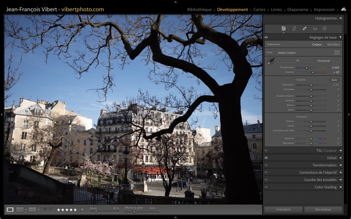Play the slideshow from the toolbar
Viewport: 351px width, 219px height.
point(83,210)
